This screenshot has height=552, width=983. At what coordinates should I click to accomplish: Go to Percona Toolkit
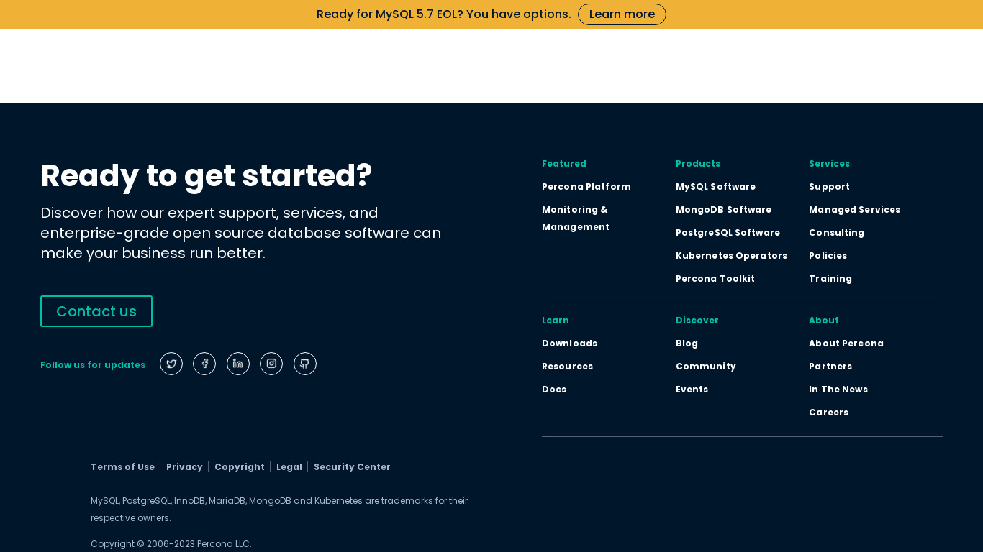tap(715, 279)
